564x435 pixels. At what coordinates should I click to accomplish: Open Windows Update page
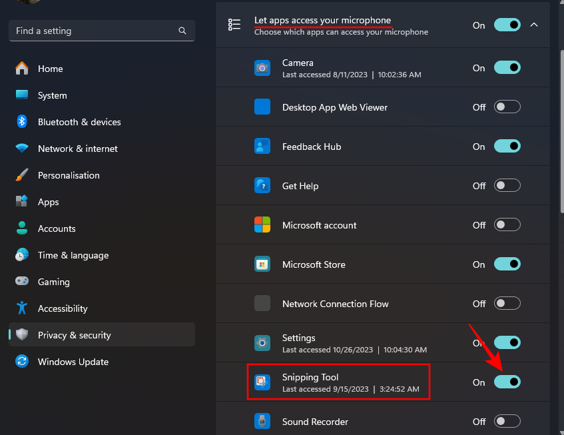(x=102, y=361)
